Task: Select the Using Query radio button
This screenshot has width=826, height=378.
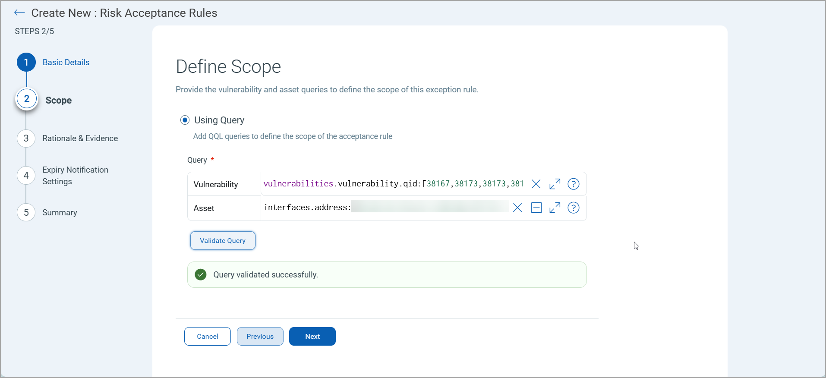Action: coord(185,120)
